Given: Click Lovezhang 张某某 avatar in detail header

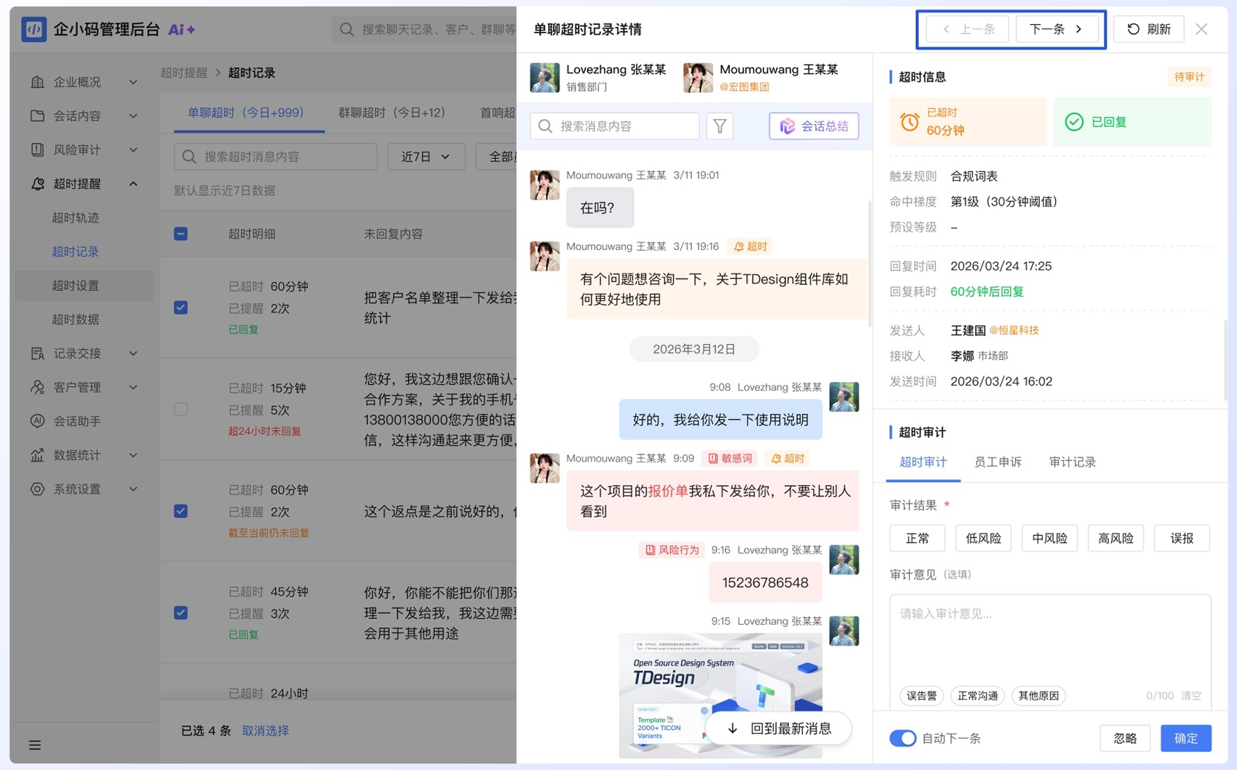Looking at the screenshot, I should pos(544,77).
